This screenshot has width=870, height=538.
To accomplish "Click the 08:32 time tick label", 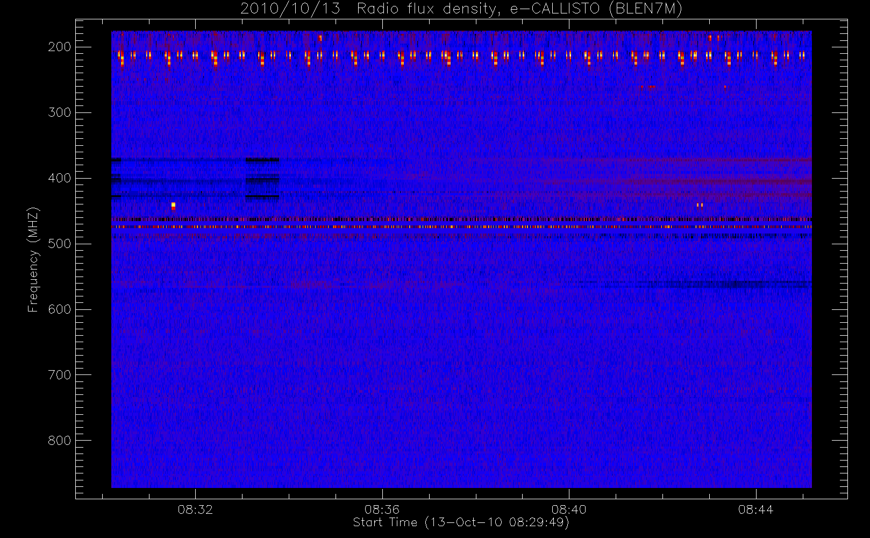I will coord(195,509).
